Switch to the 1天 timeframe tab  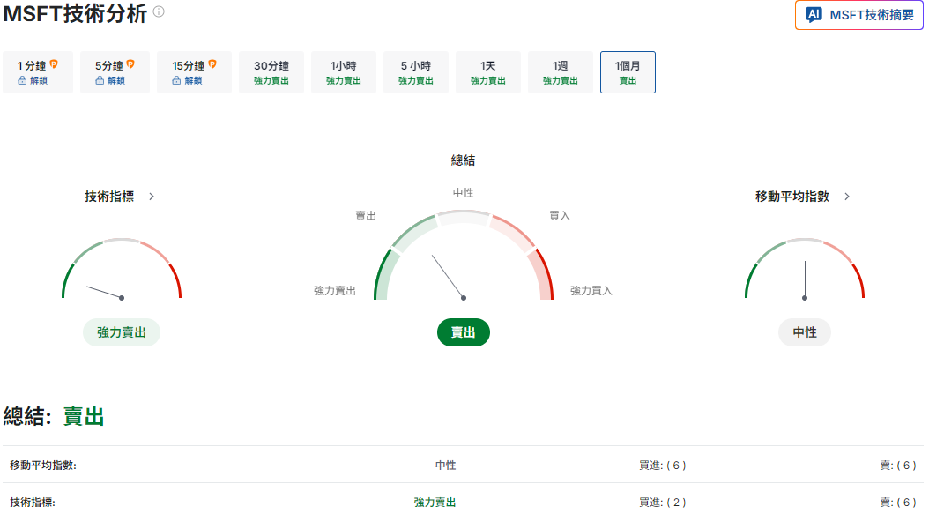[487, 71]
